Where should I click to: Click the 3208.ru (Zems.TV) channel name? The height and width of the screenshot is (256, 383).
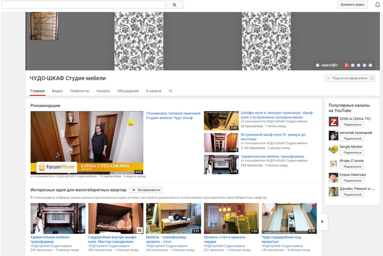(355, 119)
